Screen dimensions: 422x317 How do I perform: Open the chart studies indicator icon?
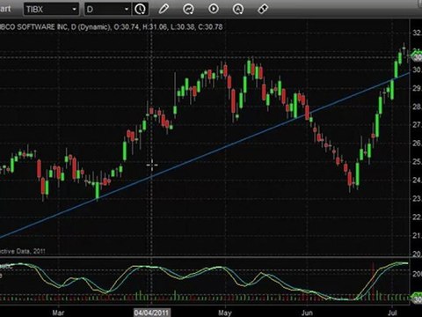tap(188, 9)
